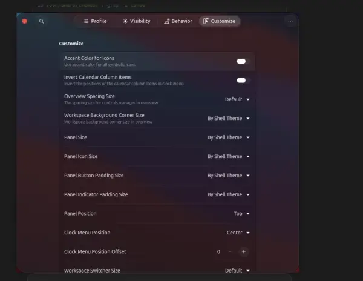
Task: Click the Clock Menu Position label
Action: point(87,233)
